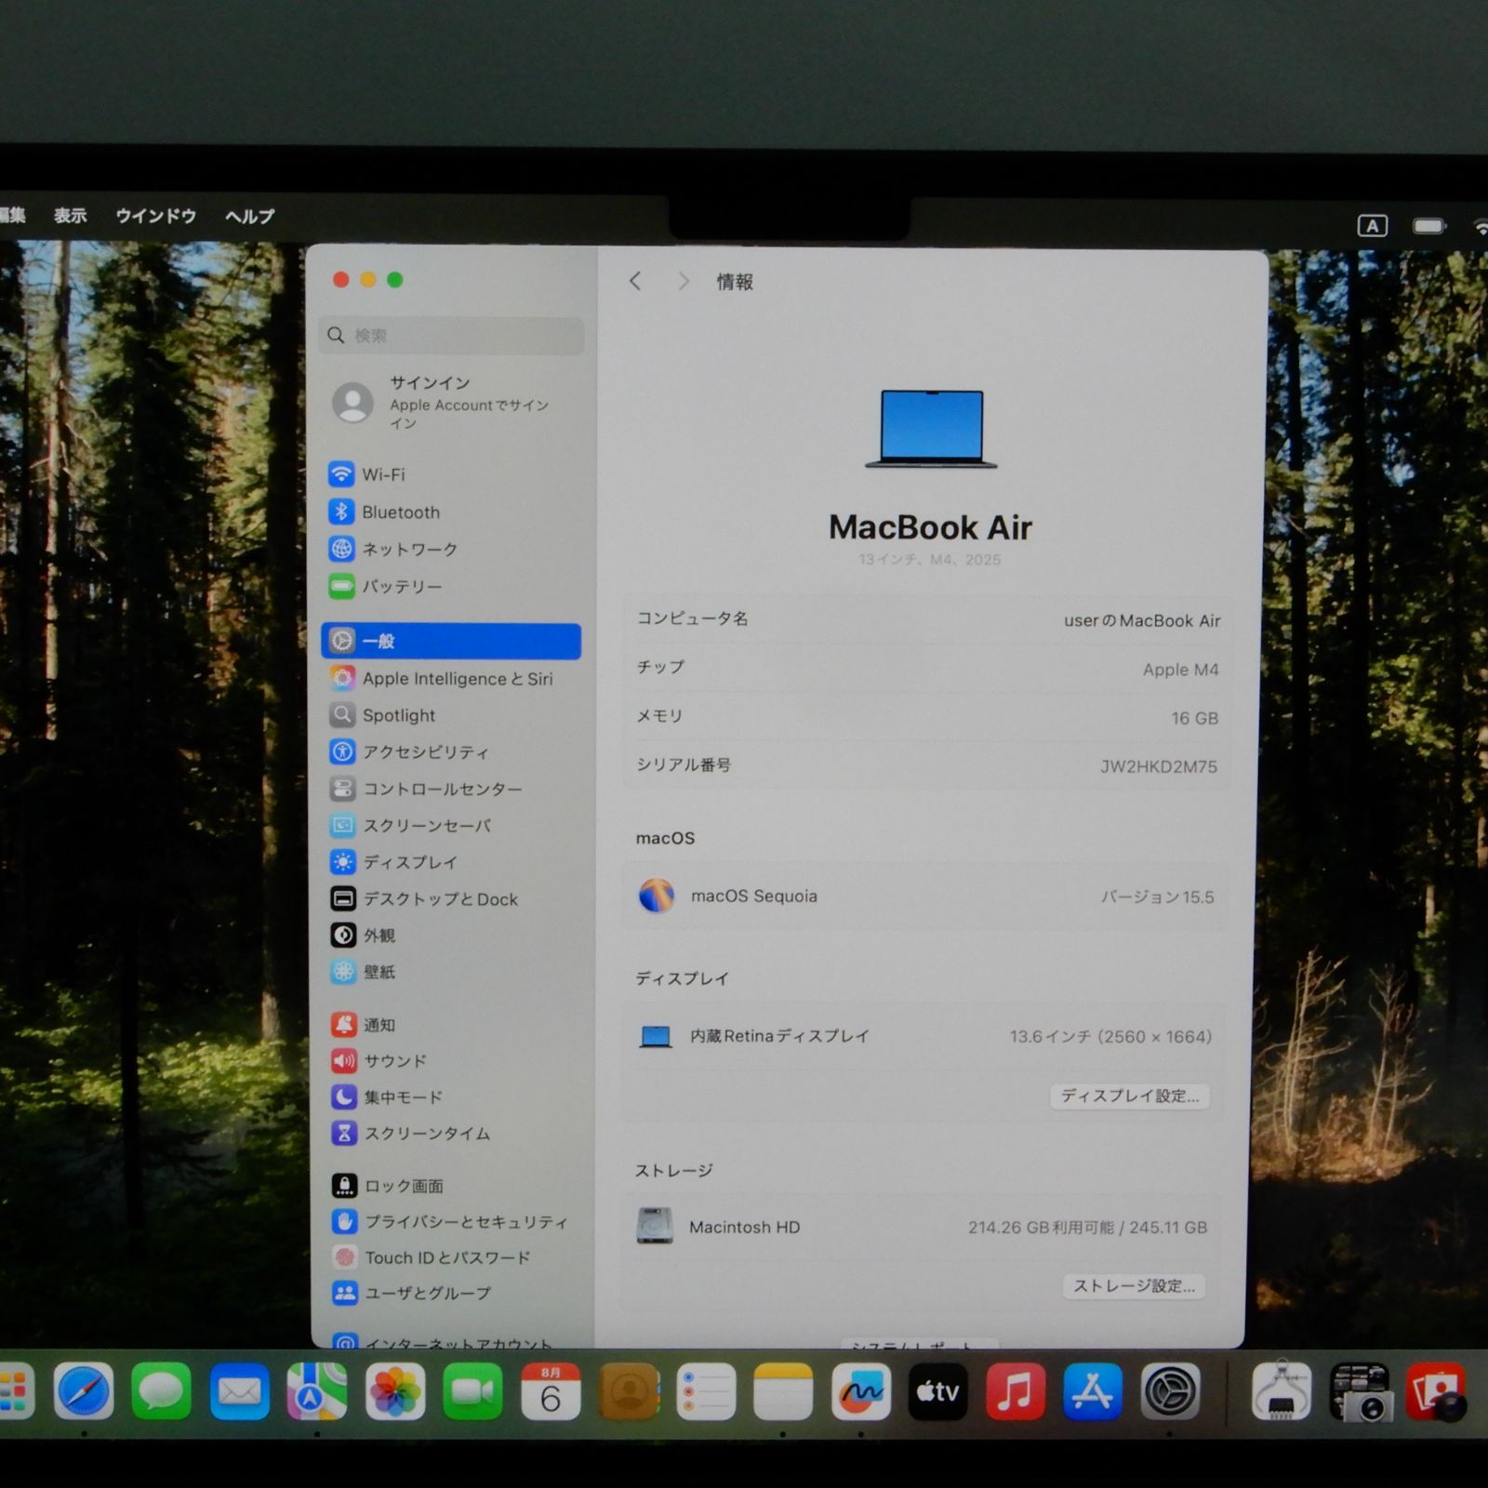Open Freeform from the Dock
Viewport: 1488px width, 1488px height.
pyautogui.click(x=861, y=1391)
